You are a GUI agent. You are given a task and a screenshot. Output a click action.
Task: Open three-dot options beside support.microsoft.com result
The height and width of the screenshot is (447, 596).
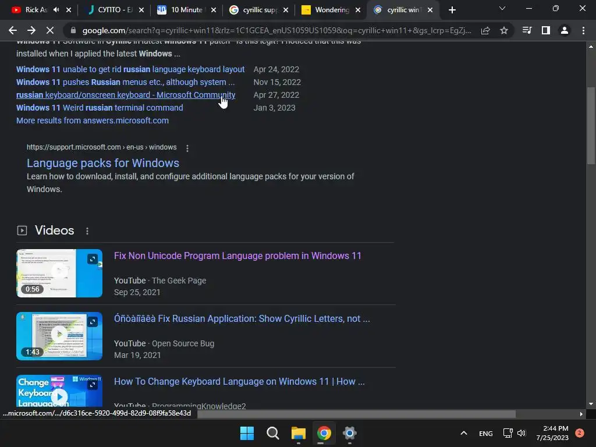coord(187,148)
